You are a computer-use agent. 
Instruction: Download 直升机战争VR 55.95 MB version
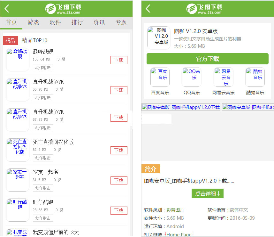pos(119,90)
